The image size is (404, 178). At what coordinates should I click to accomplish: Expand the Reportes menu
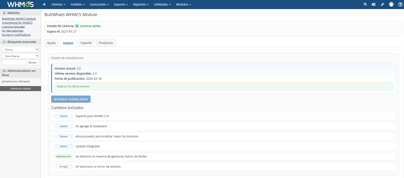141,5
